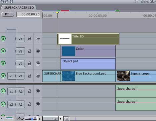Open the RT real-time dropdown menu
The image size is (156, 121).
pyautogui.click(x=8, y=14)
